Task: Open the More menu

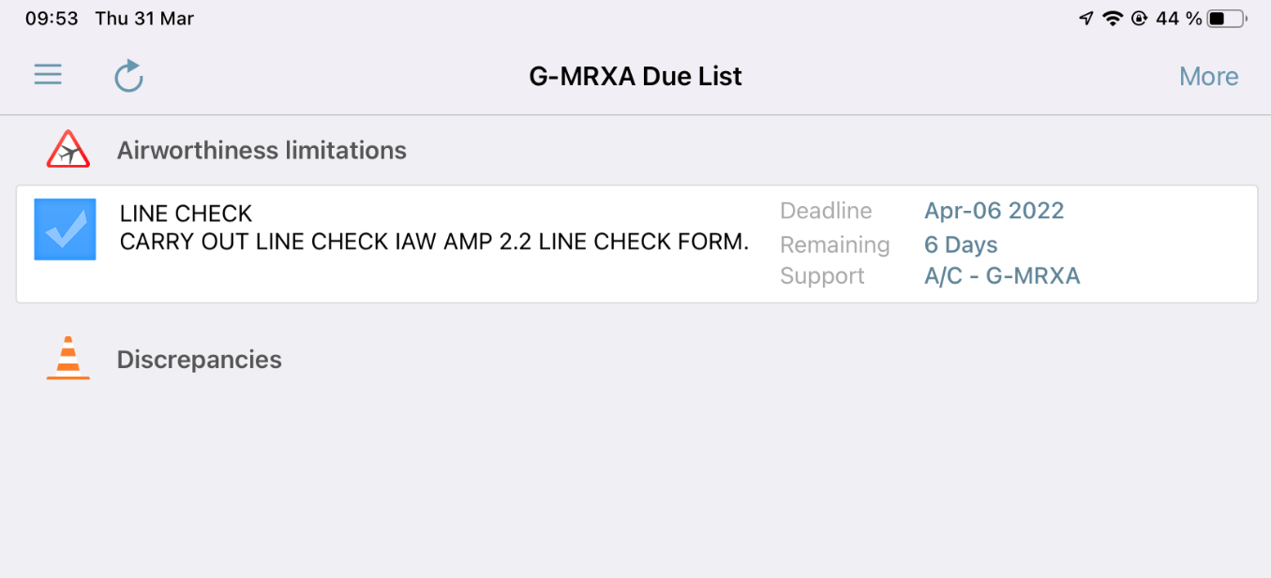Action: tap(1208, 77)
